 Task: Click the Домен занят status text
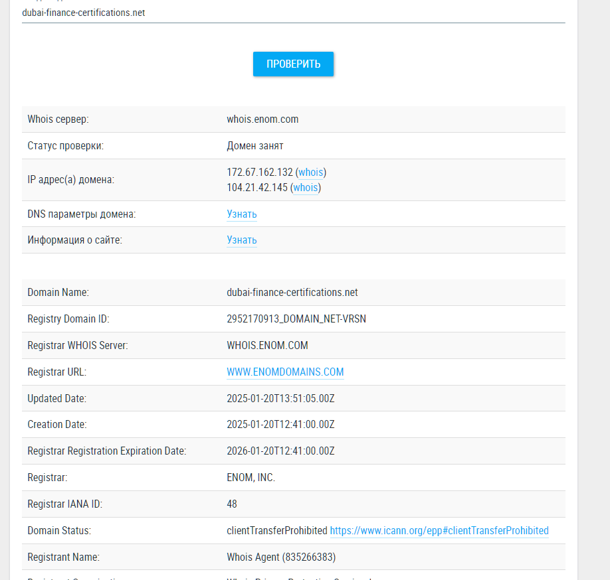click(254, 146)
